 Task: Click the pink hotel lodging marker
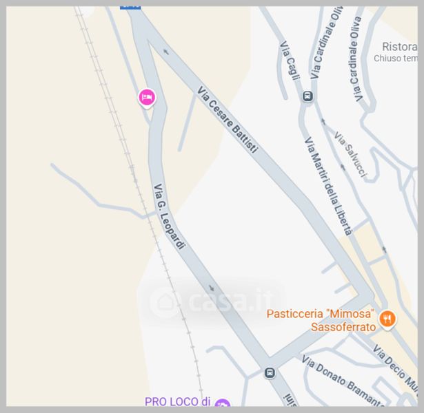[147, 98]
